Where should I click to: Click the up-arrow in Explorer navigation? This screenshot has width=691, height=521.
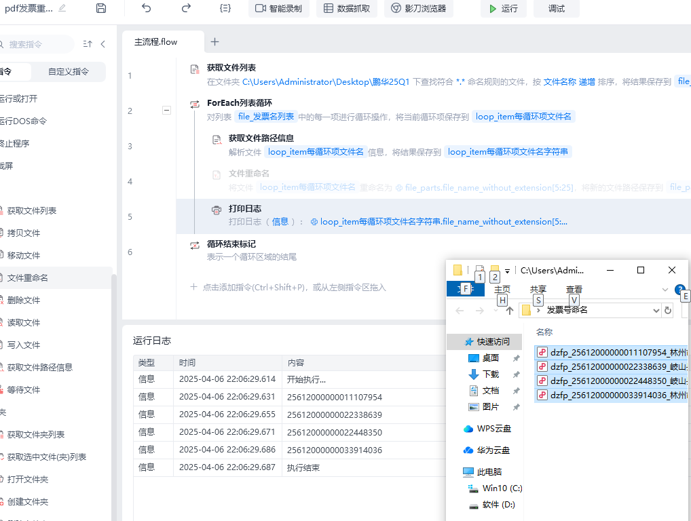pos(510,311)
